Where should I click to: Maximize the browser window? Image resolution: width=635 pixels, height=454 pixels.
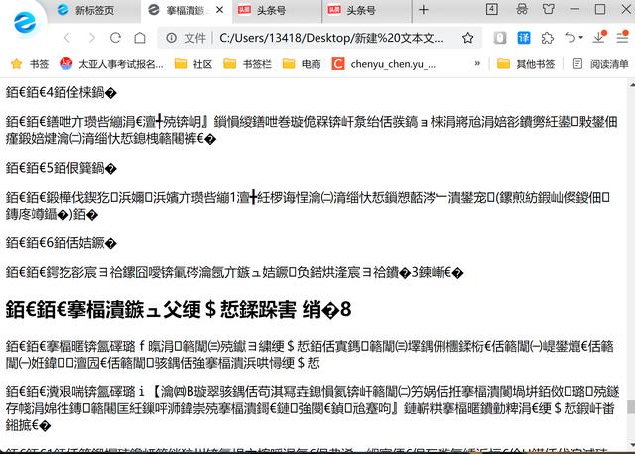600,9
